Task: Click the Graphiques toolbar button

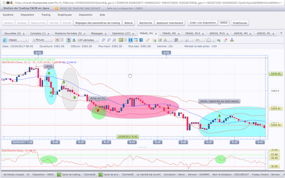Action: [240, 23]
